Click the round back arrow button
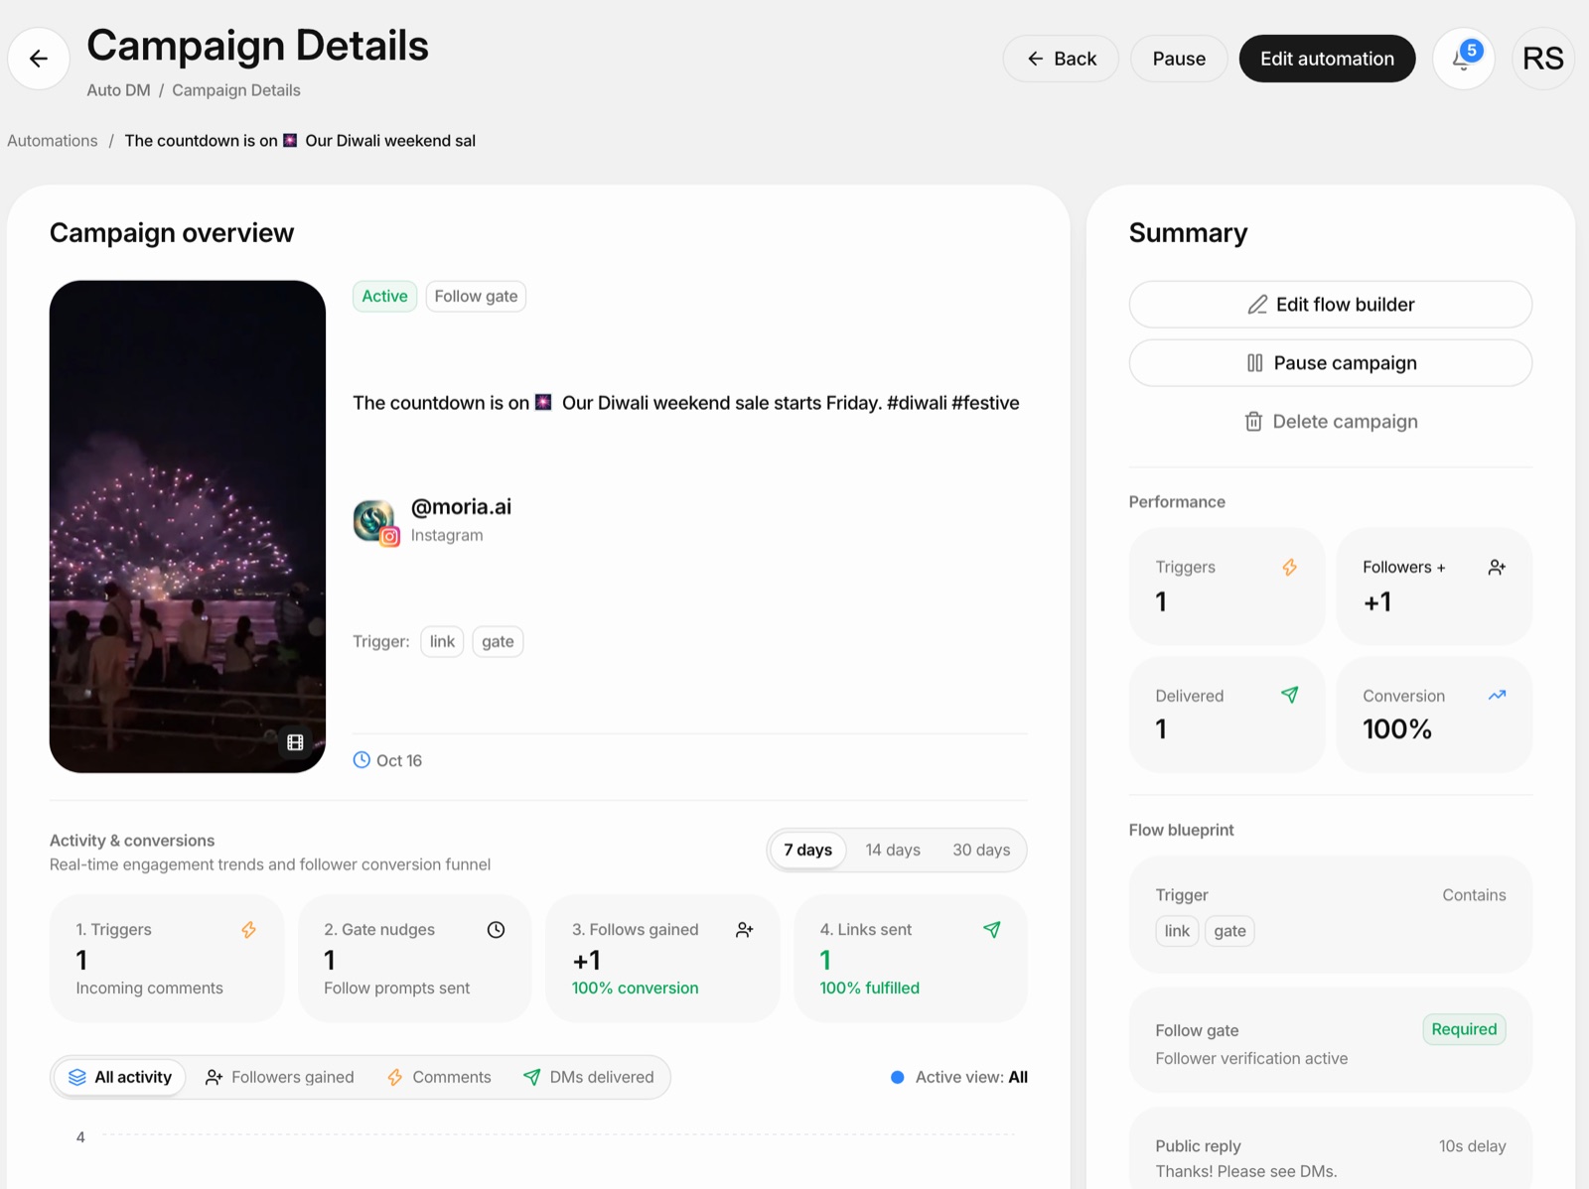 click(x=39, y=59)
